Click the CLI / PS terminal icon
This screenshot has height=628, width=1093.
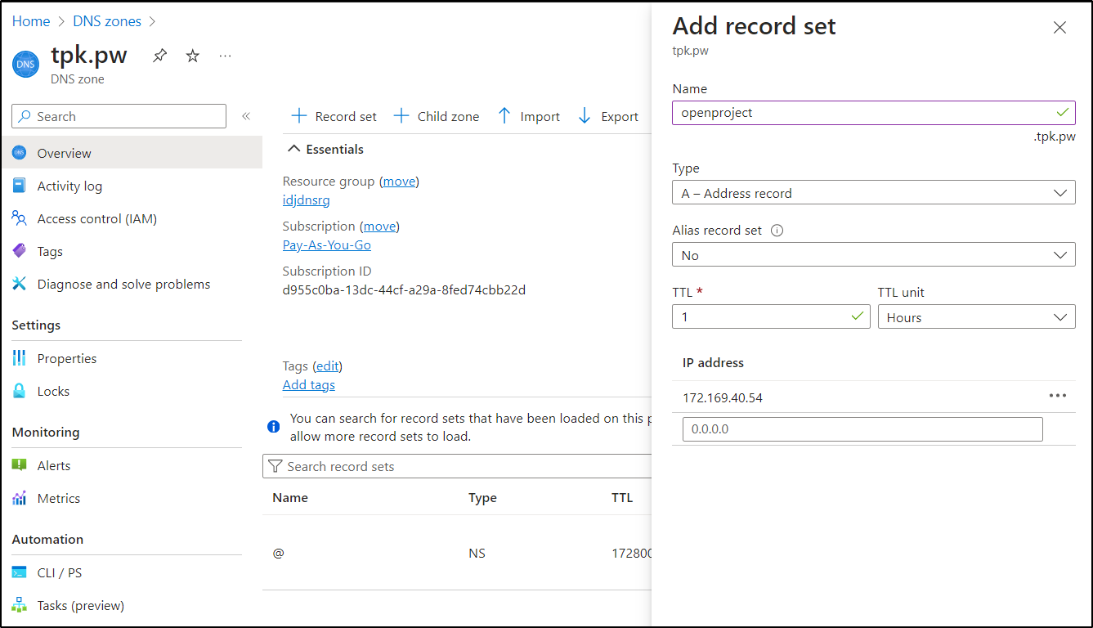click(20, 572)
